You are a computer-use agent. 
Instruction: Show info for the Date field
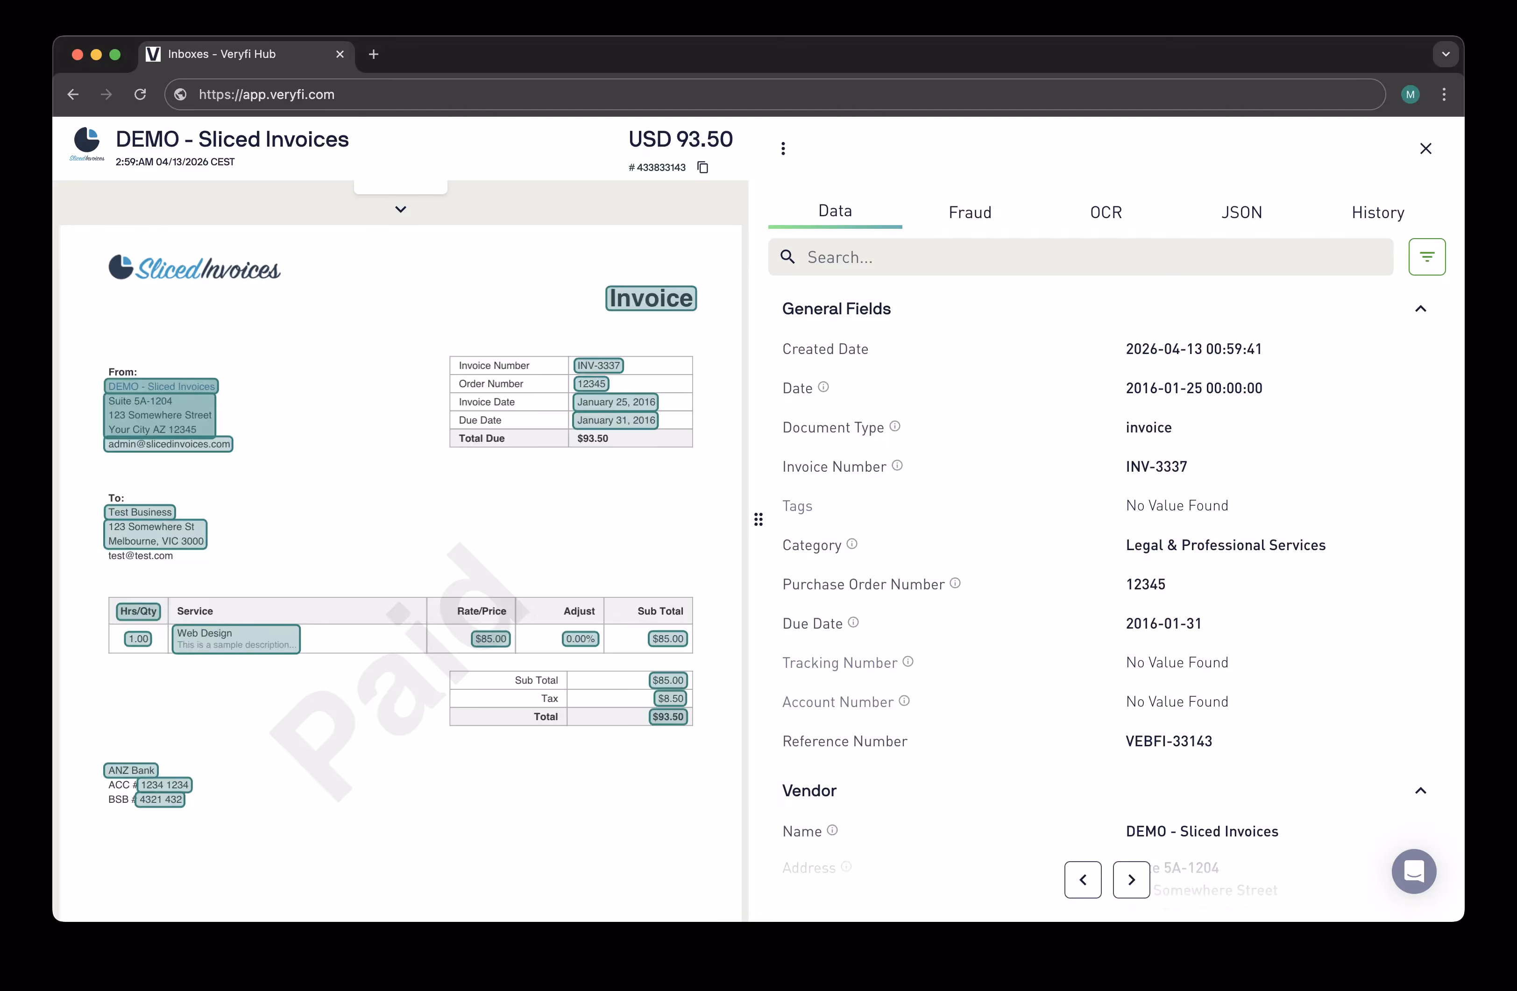[823, 387]
